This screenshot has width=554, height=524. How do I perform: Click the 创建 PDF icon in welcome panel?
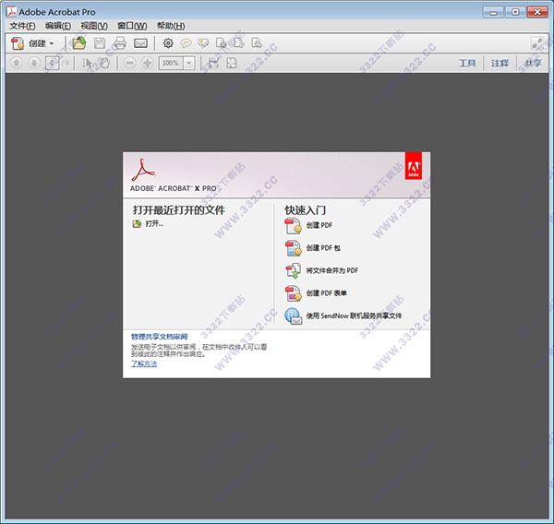pyautogui.click(x=293, y=226)
